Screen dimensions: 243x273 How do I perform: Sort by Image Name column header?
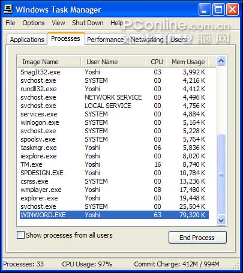pyautogui.click(x=49, y=62)
